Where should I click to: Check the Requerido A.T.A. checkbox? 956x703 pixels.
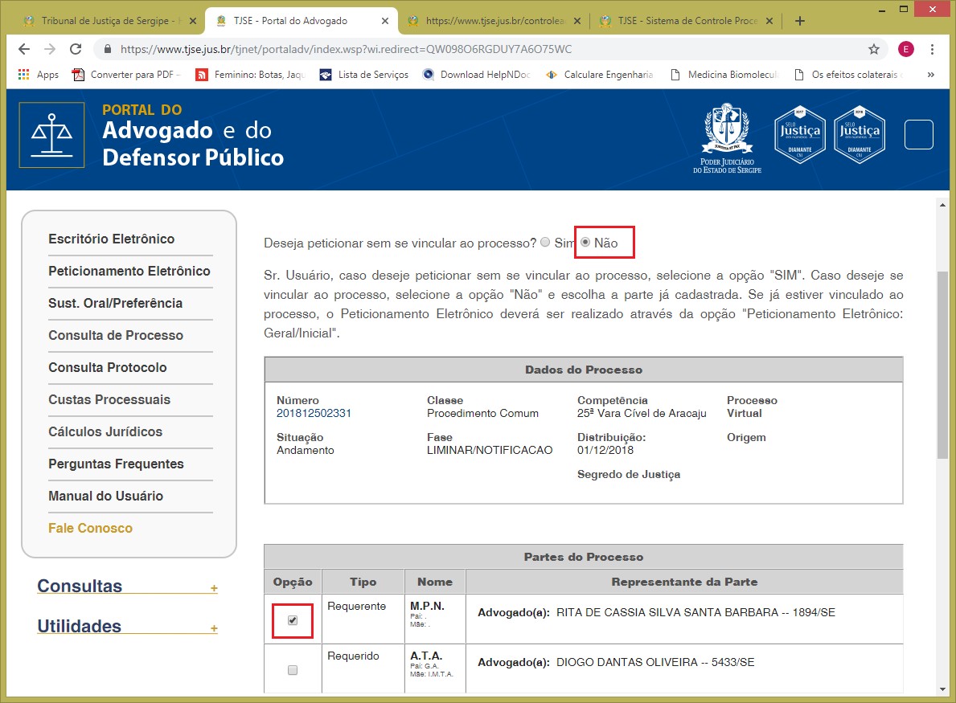pos(293,670)
